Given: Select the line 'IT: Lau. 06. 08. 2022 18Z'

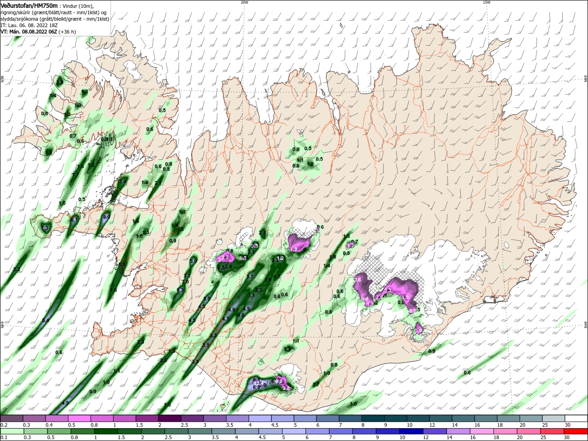Looking at the screenshot, I should pos(29,25).
